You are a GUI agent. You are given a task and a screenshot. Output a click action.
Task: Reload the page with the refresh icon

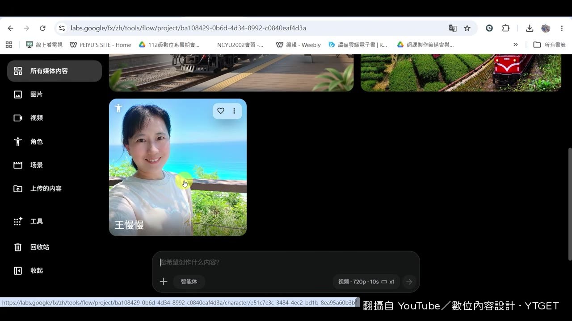(x=42, y=28)
